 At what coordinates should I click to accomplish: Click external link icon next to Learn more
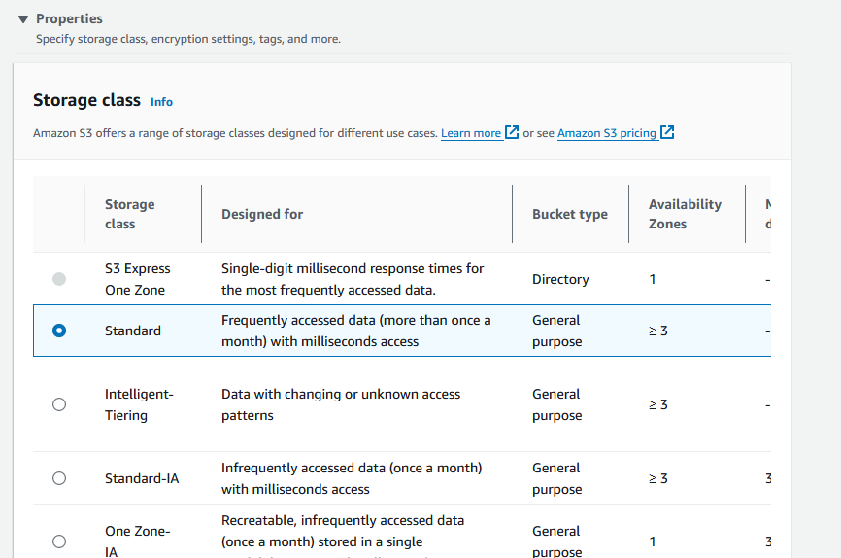point(512,132)
